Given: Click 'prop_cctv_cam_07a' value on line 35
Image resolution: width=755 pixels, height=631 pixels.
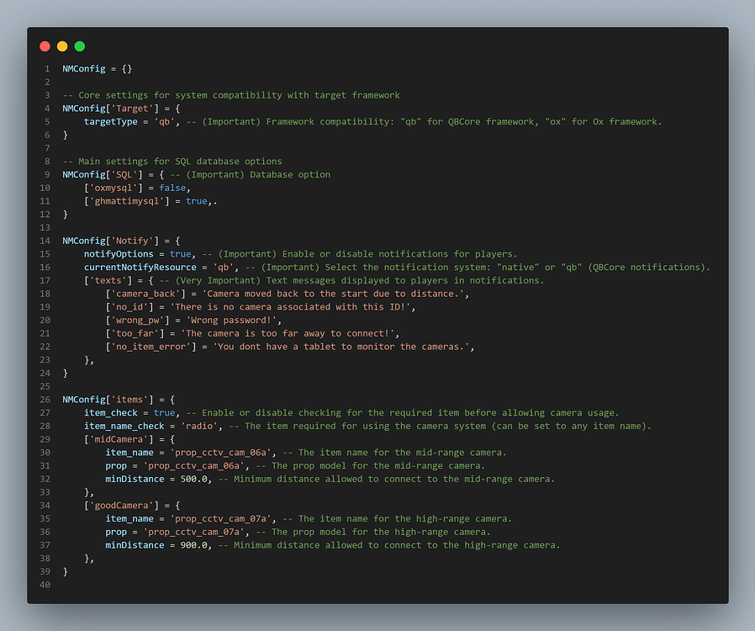Looking at the screenshot, I should pyautogui.click(x=220, y=519).
